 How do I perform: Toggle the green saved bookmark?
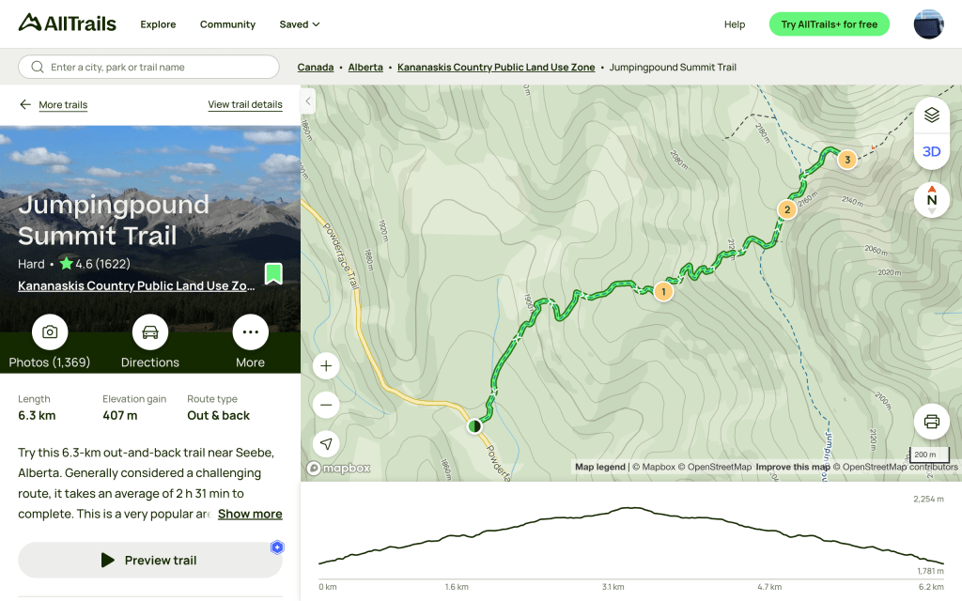coord(273,274)
